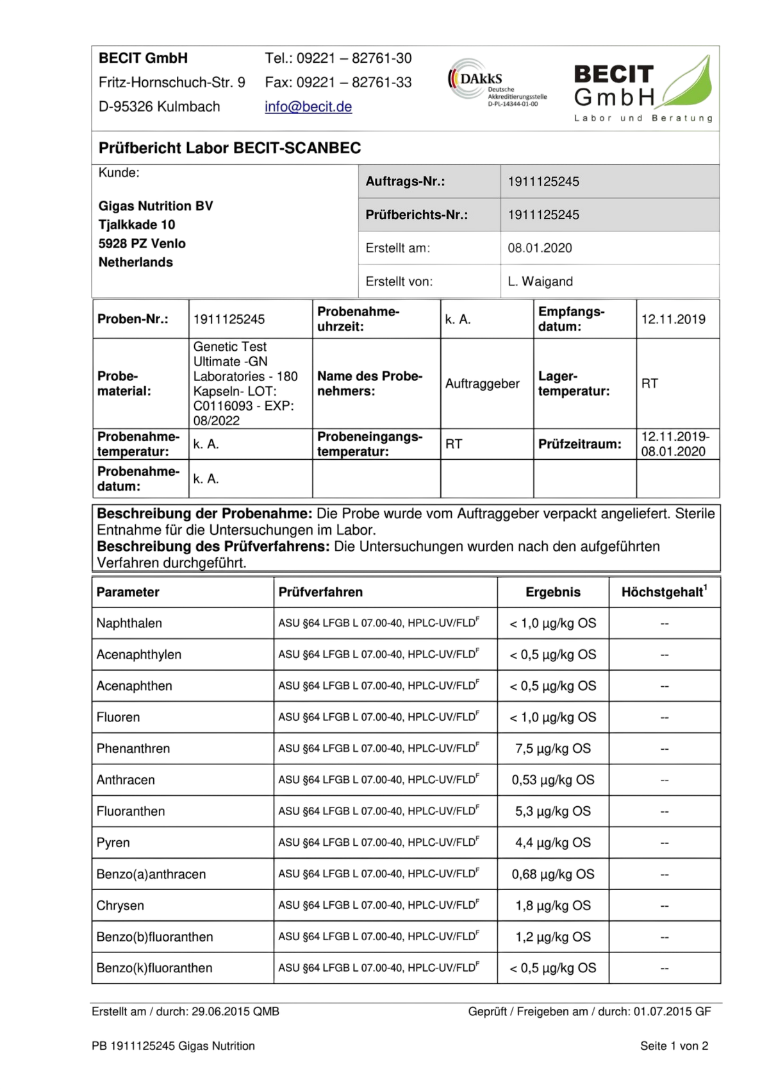
Task: Select the Erstellt am date 08.01.2020
Action: point(540,248)
